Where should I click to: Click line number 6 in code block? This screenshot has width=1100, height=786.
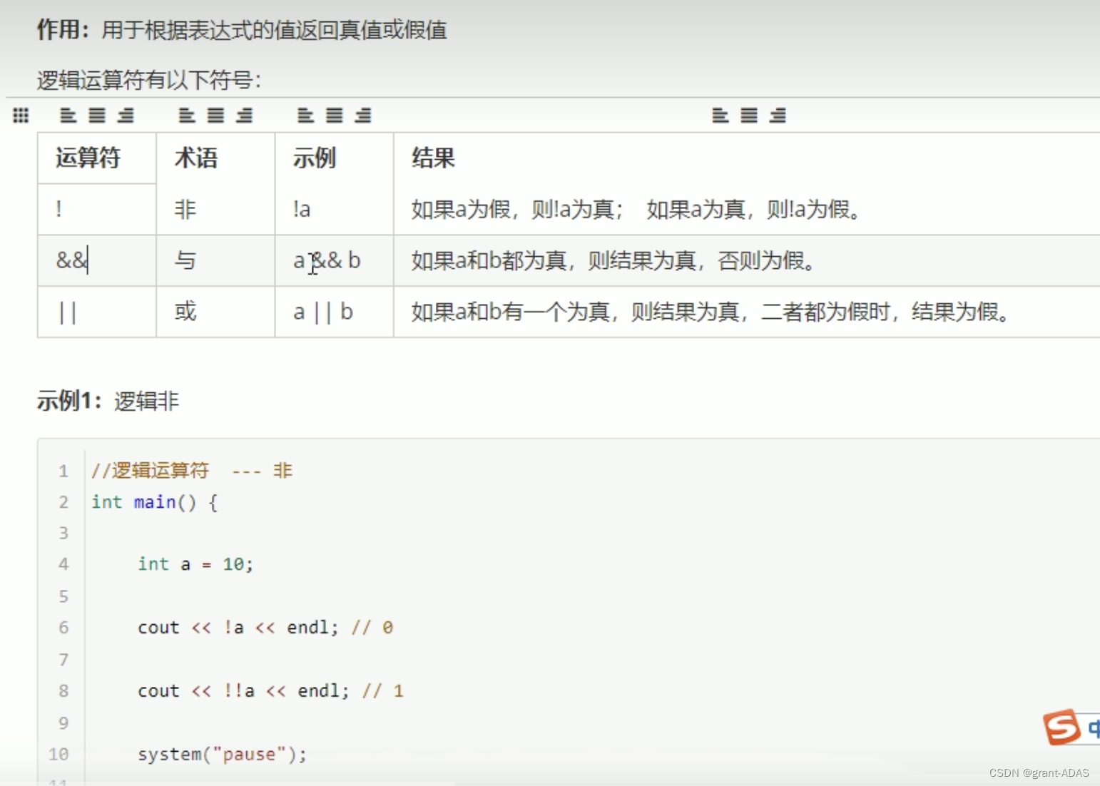click(63, 628)
